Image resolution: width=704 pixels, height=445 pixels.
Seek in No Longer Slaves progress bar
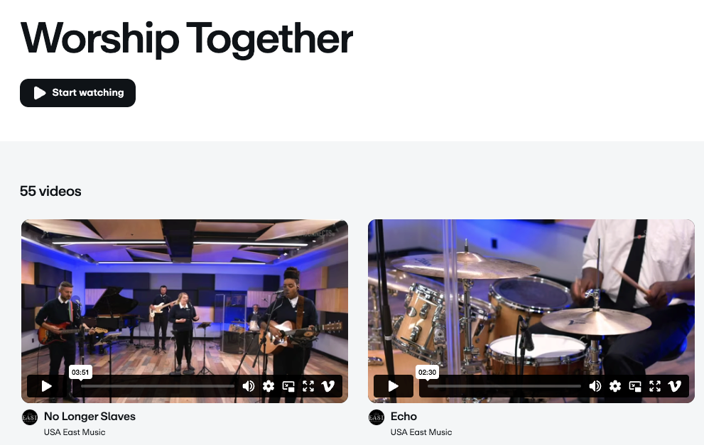coord(158,386)
